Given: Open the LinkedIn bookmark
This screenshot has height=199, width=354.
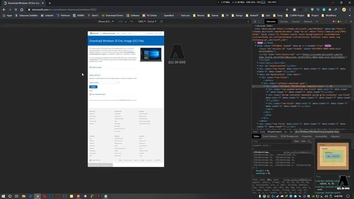Looking at the screenshot, I should 47,15.
